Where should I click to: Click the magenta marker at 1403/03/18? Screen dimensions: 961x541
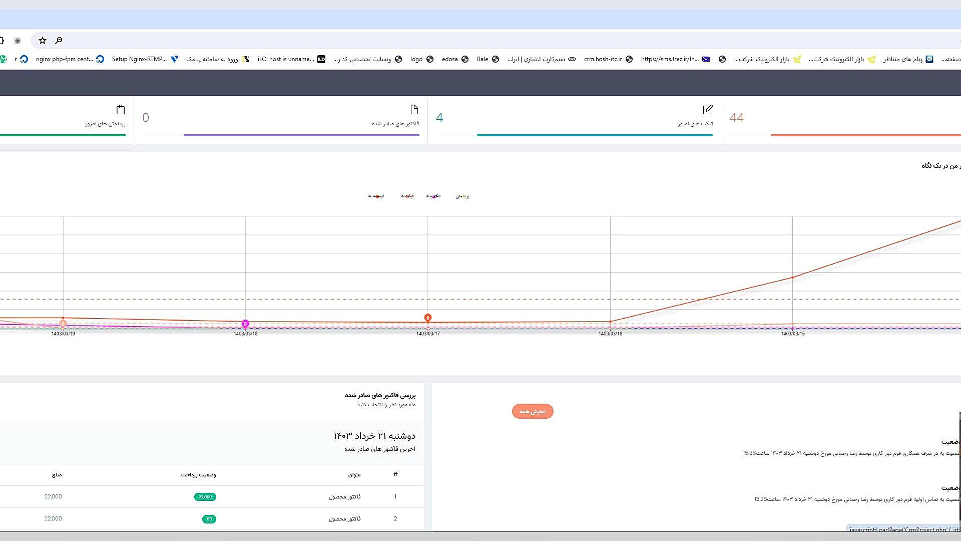point(245,324)
